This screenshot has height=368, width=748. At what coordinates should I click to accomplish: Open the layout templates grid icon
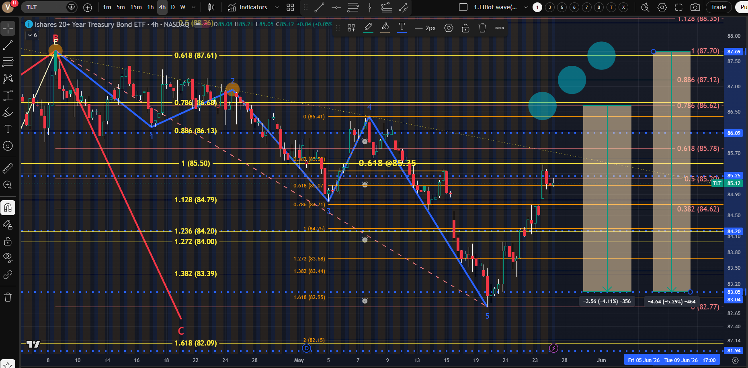click(x=291, y=7)
